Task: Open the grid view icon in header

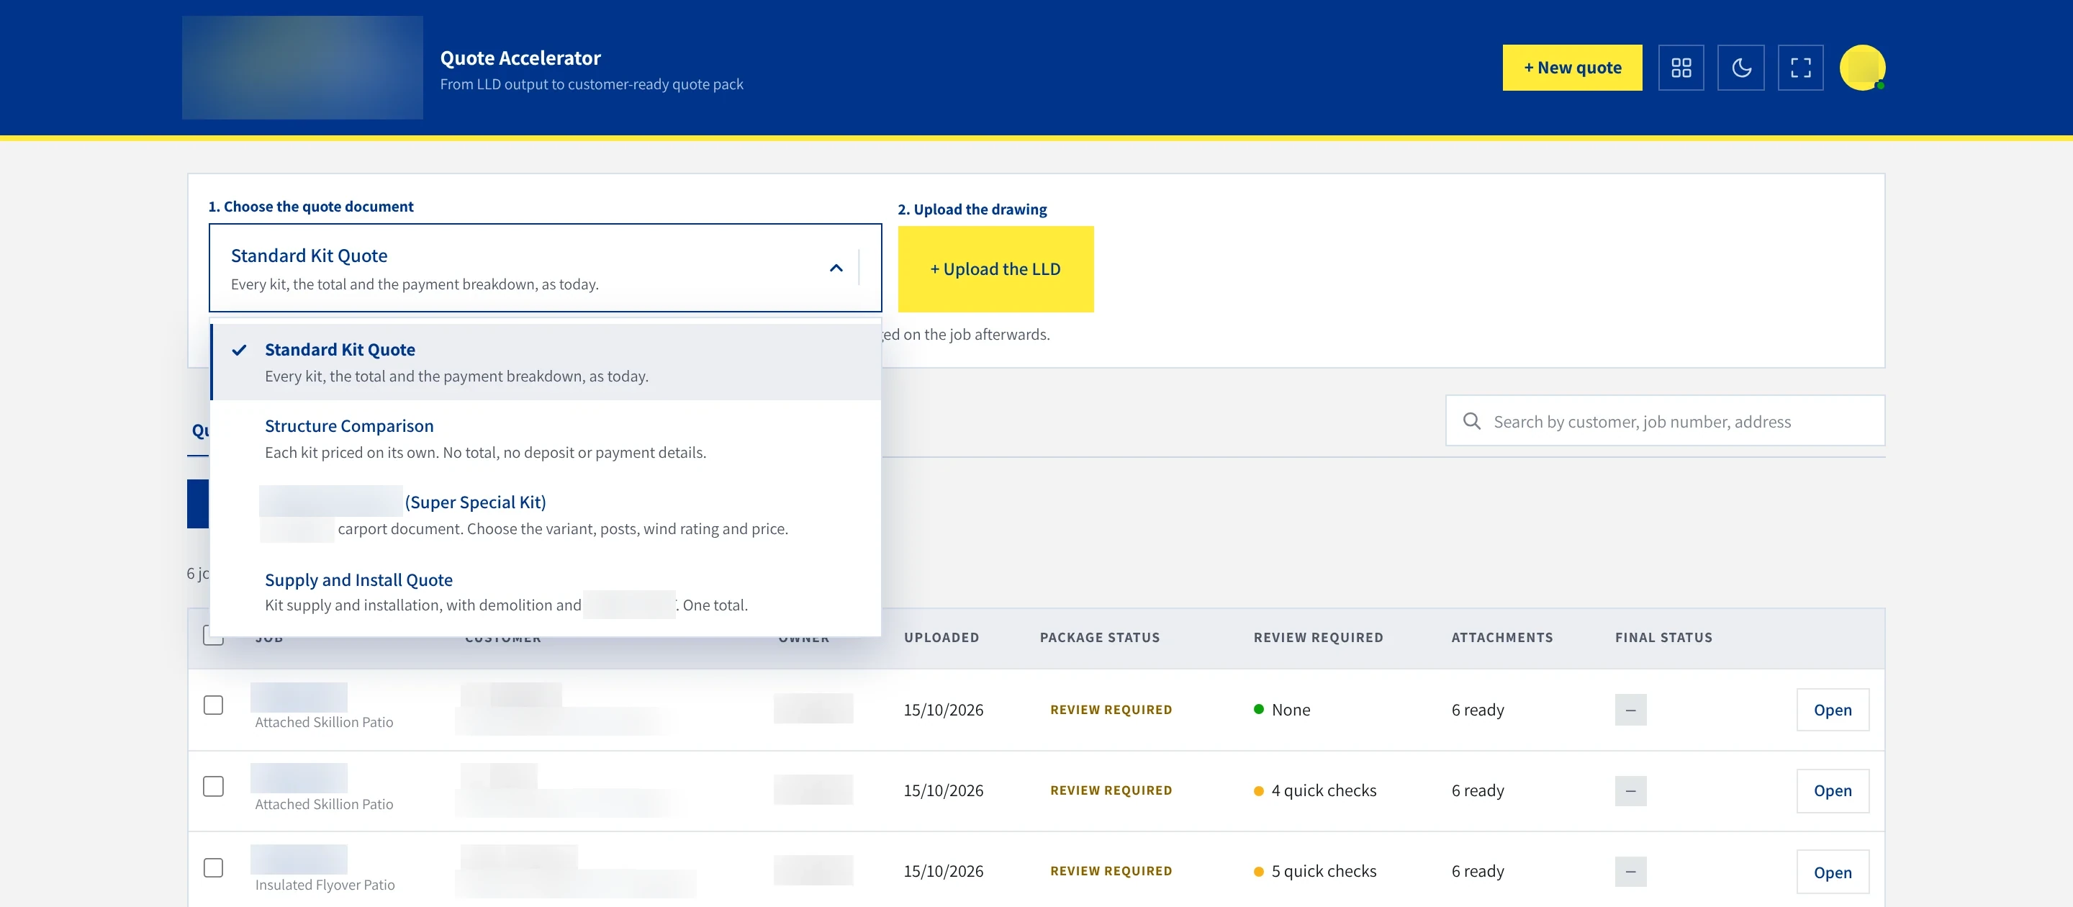Action: coord(1681,68)
